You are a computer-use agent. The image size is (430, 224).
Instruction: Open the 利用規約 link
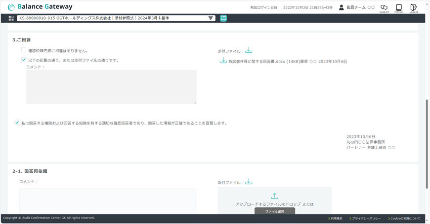[336, 218]
